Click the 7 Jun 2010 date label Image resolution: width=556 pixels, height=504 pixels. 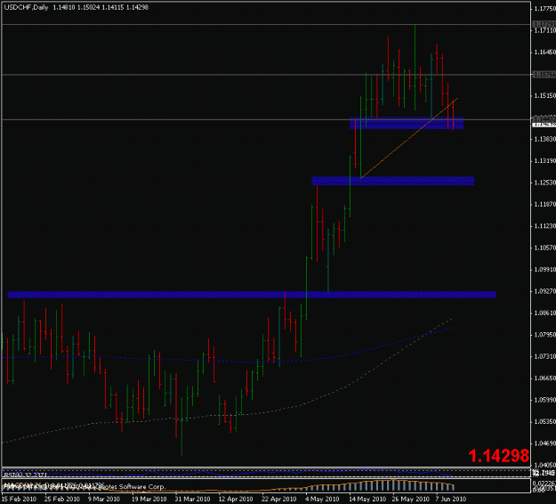click(x=451, y=499)
